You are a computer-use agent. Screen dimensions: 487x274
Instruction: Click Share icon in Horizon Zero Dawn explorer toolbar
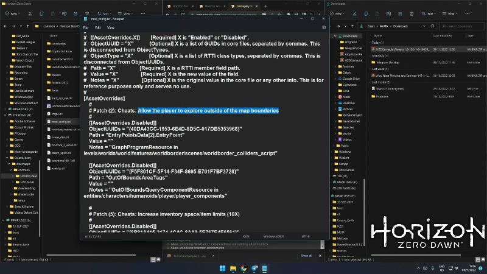(75, 13)
